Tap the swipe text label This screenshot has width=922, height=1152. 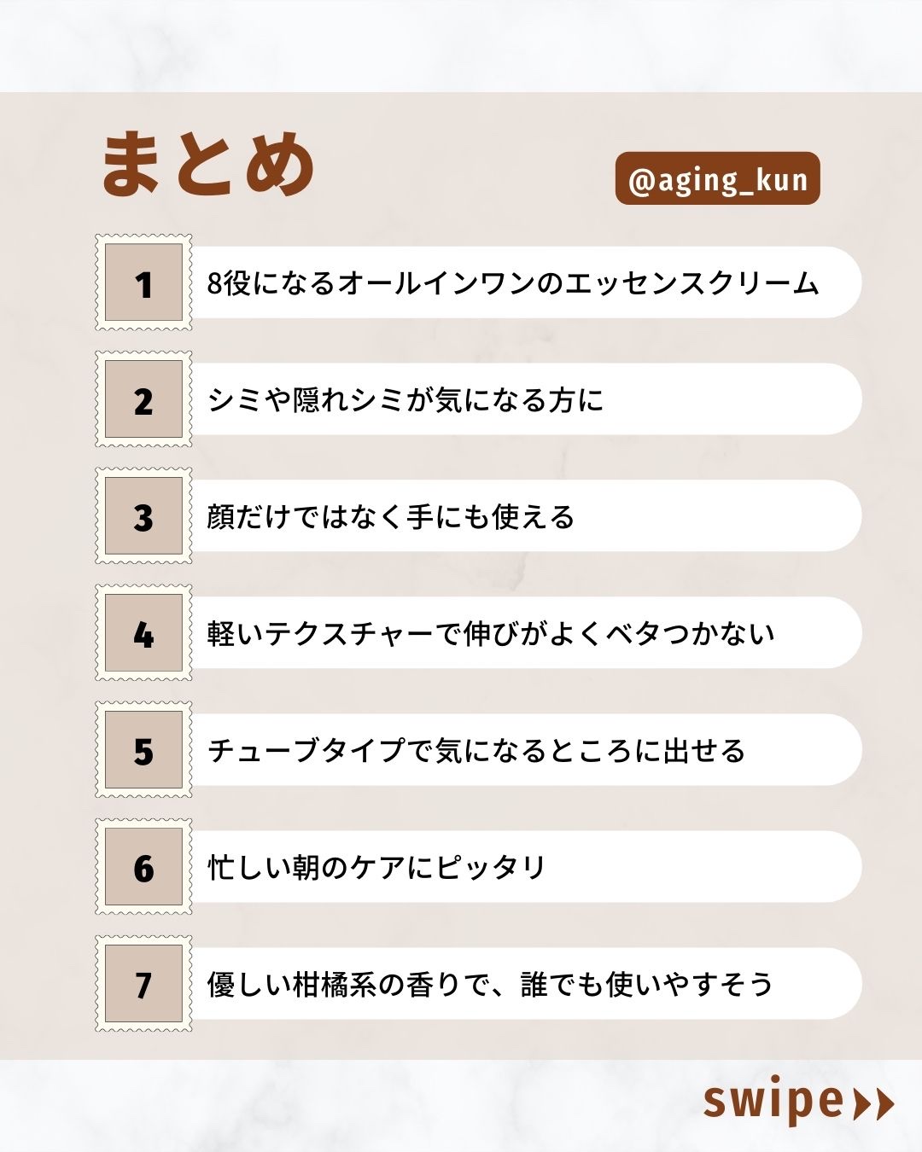[773, 1102]
